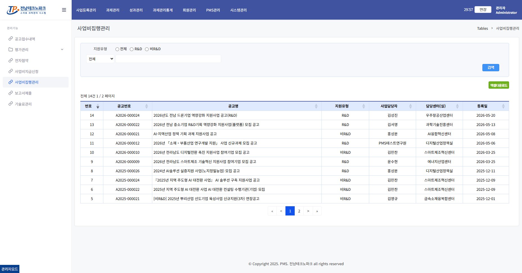Go to last page with » button
The height and width of the screenshot is (273, 522).
[x=317, y=211]
